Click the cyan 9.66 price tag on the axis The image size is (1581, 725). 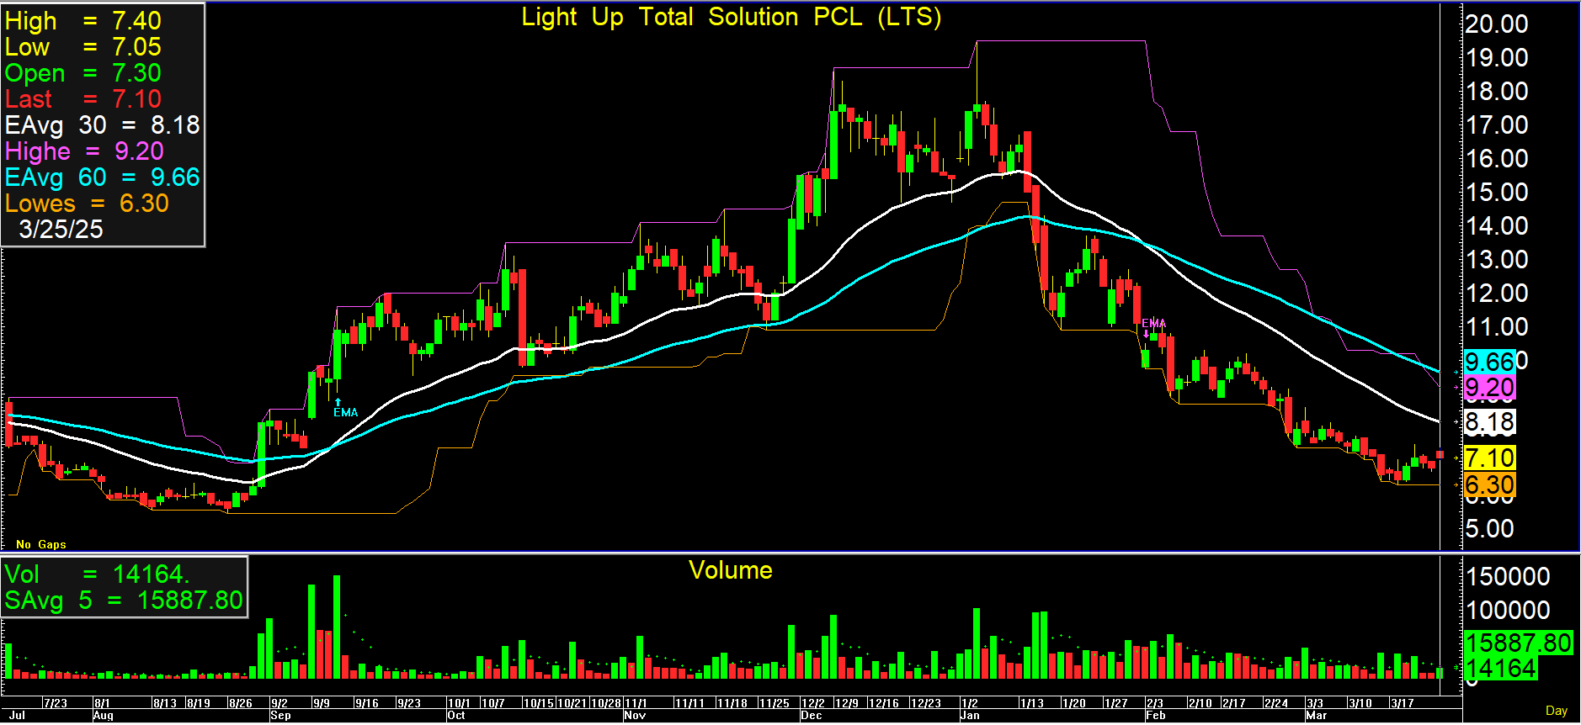click(x=1490, y=362)
